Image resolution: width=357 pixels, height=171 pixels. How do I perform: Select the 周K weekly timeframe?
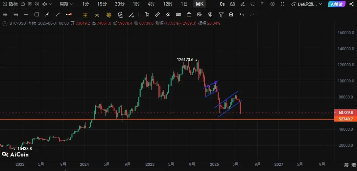[200, 4]
